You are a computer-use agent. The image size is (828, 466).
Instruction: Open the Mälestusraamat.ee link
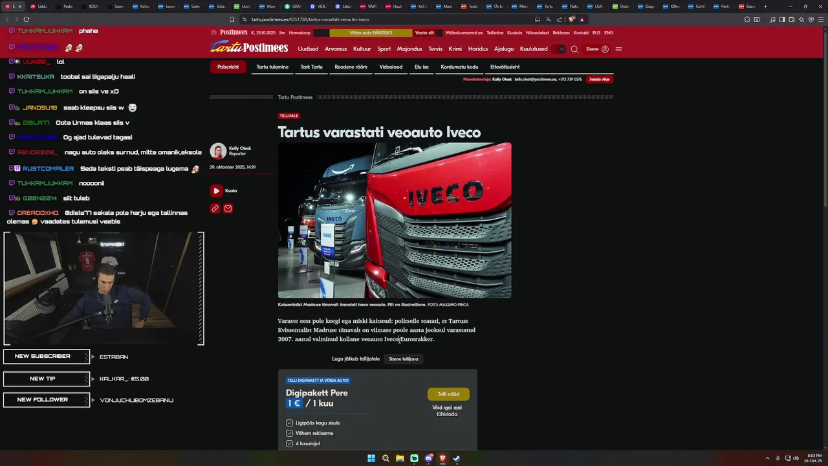(x=464, y=32)
